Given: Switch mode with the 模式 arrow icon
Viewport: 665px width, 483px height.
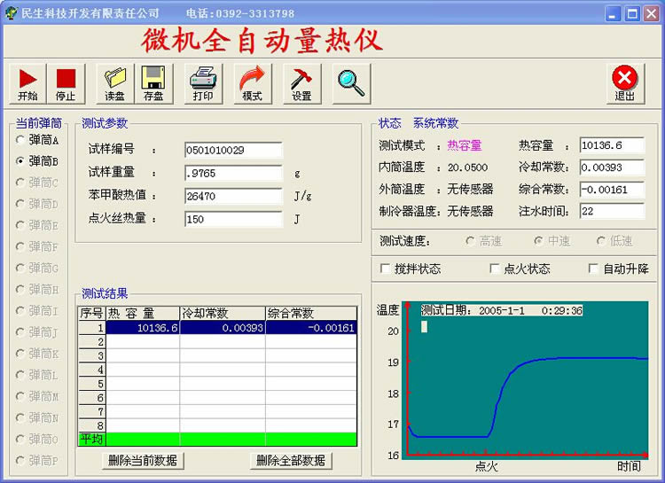Looking at the screenshot, I should (253, 83).
